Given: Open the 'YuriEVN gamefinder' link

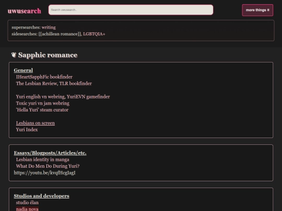Looking at the screenshot, I should (88, 97).
